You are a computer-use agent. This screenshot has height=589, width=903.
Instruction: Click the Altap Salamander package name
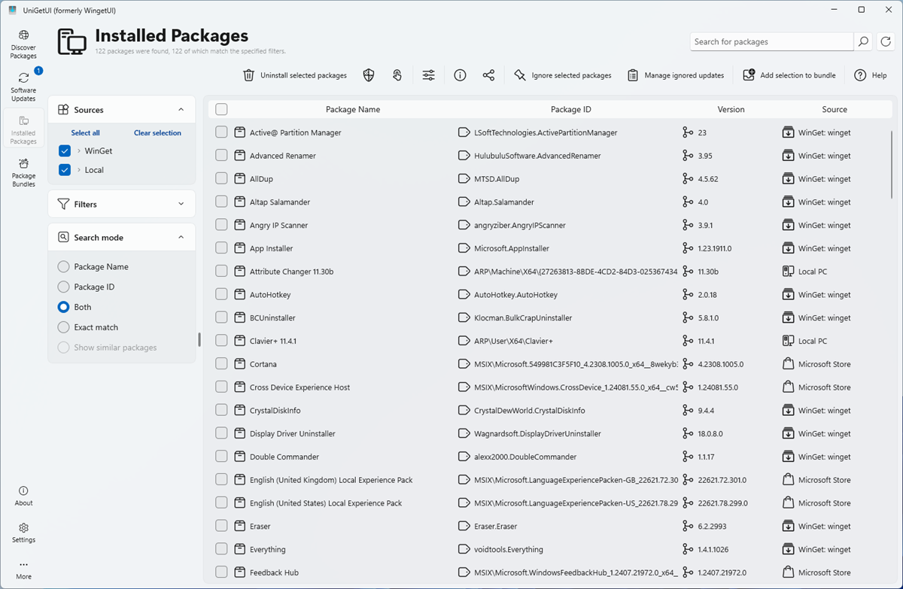[x=280, y=202]
